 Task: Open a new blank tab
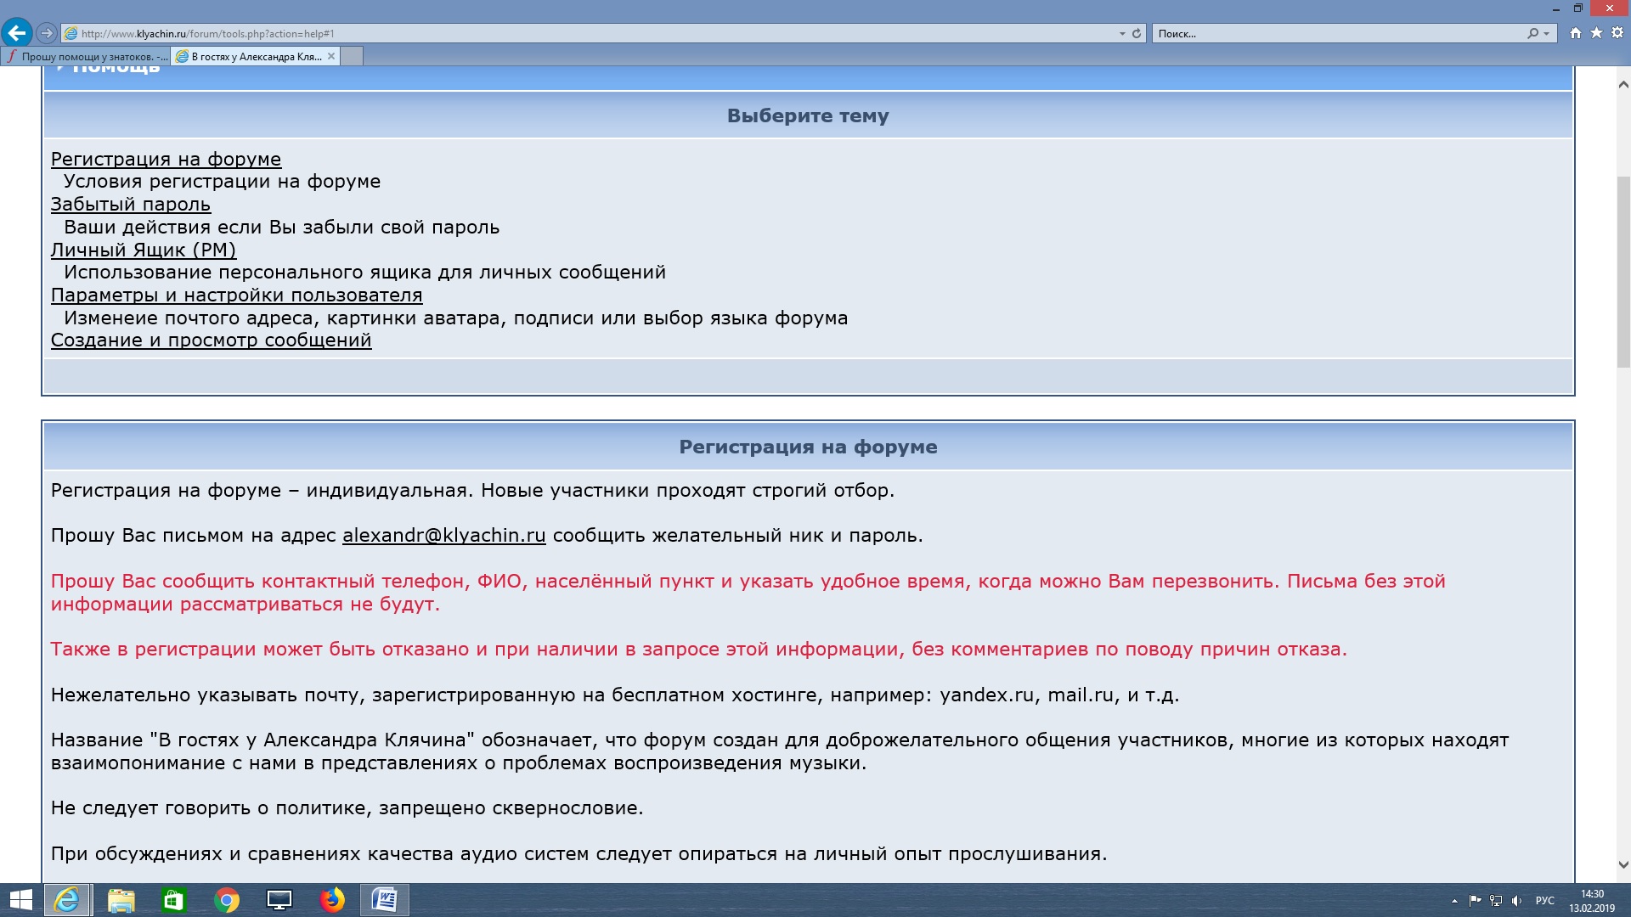tap(352, 56)
